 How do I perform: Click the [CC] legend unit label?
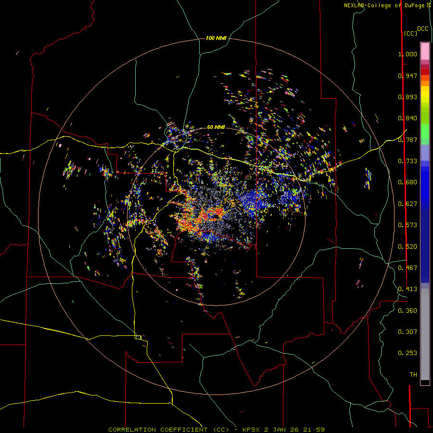pyautogui.click(x=410, y=33)
